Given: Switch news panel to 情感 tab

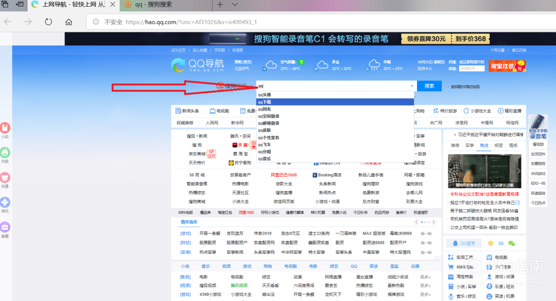Looking at the screenshot, I should click(x=513, y=145).
